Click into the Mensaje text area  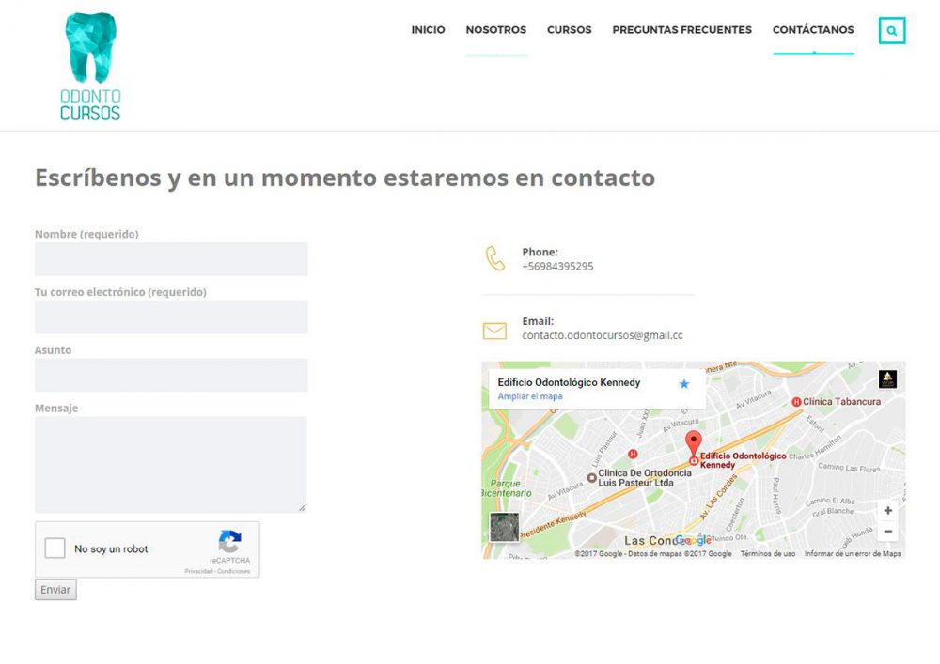coord(171,464)
